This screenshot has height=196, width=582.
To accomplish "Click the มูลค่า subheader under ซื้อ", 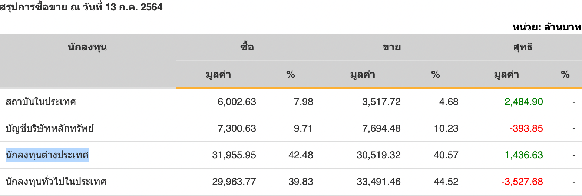I will pyautogui.click(x=218, y=75).
